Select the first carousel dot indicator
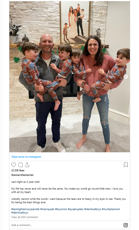Viewport: 139px width, 230px height. pyautogui.click(x=67, y=149)
